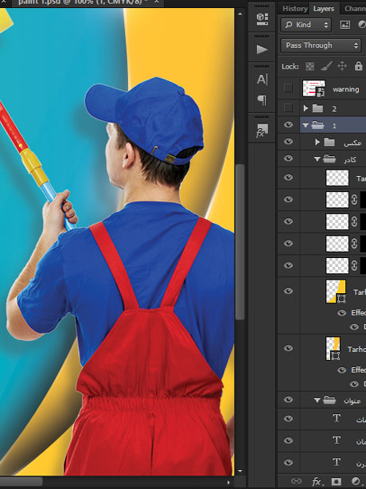Open the Styles panel fx icon
Screen dimensions: 366x489
[x=262, y=131]
